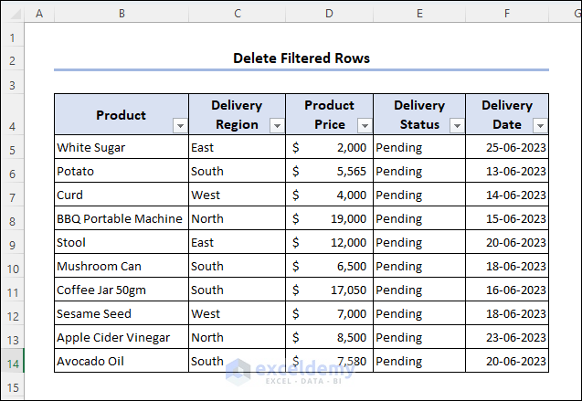Expand the Product Price filter arrow
The image size is (582, 401).
(364, 125)
